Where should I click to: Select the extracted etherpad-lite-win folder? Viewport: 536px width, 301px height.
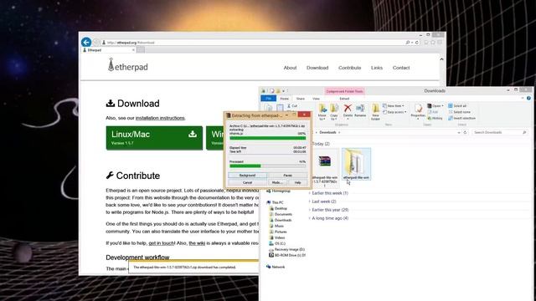(356, 164)
